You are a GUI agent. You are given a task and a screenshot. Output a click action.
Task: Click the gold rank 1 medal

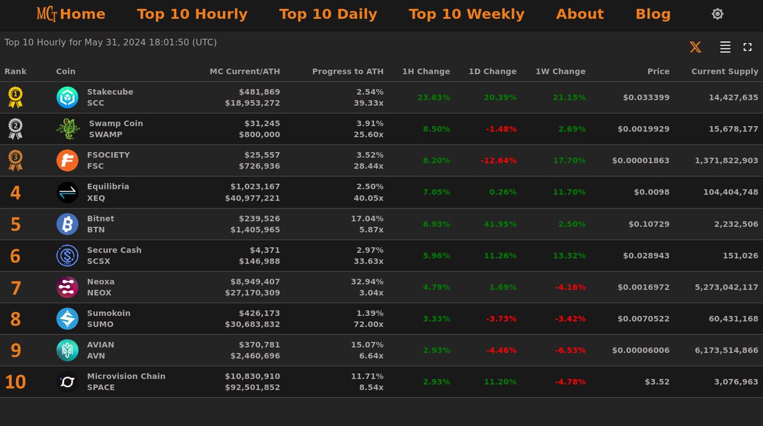[15, 97]
